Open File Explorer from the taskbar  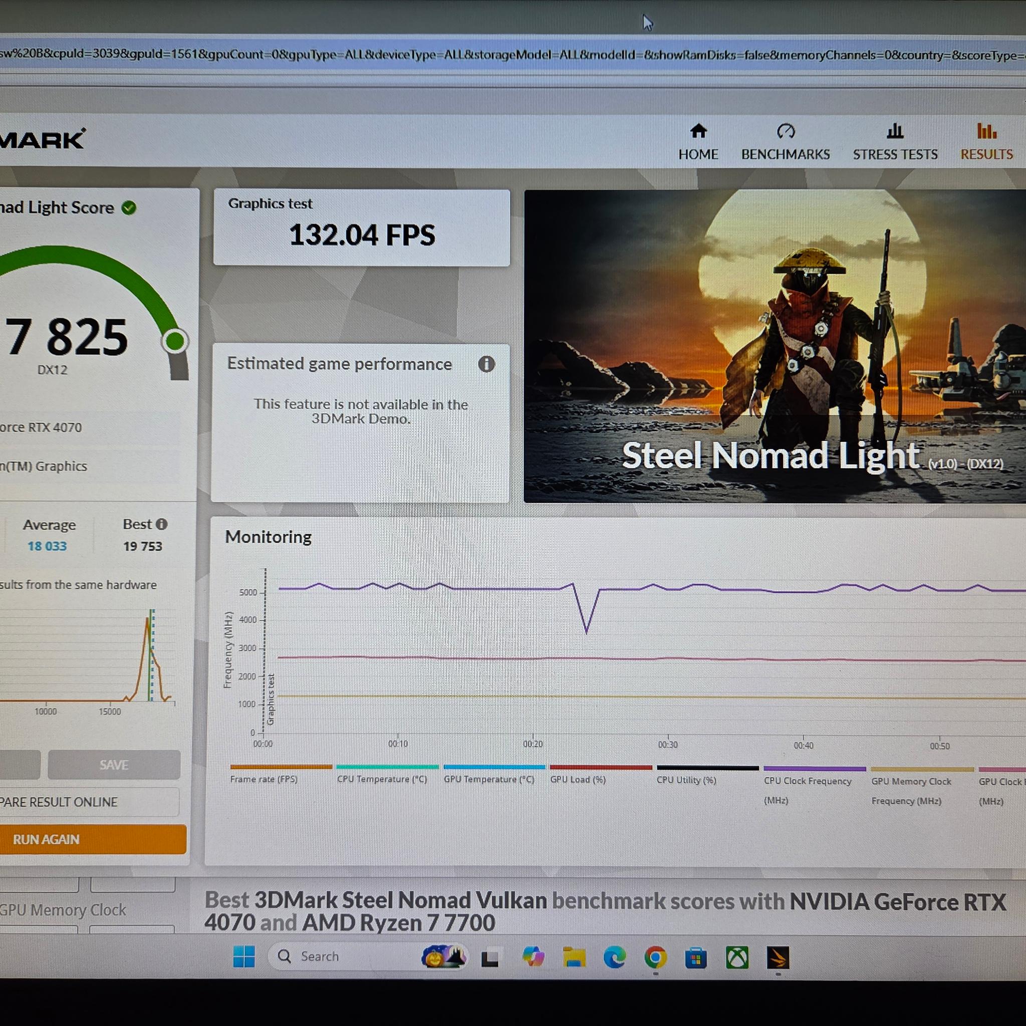tap(574, 957)
